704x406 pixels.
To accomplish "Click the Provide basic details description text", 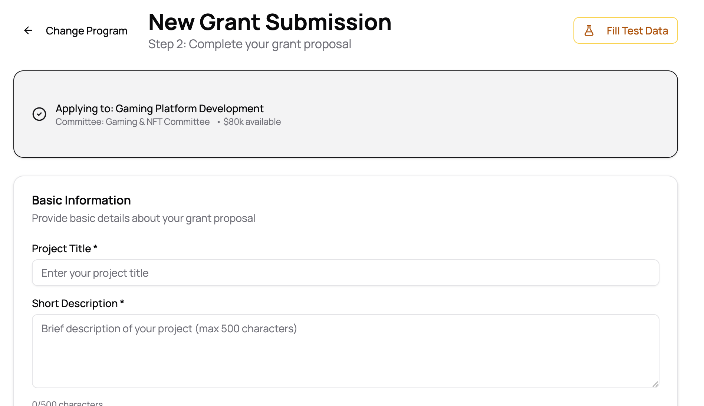I will pos(144,219).
